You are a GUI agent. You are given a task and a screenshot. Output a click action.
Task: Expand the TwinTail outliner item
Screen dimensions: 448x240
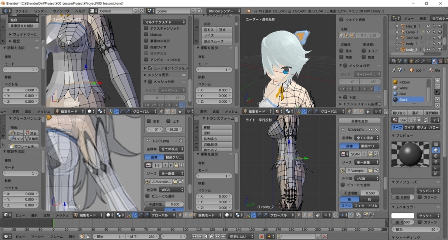tap(396, 38)
